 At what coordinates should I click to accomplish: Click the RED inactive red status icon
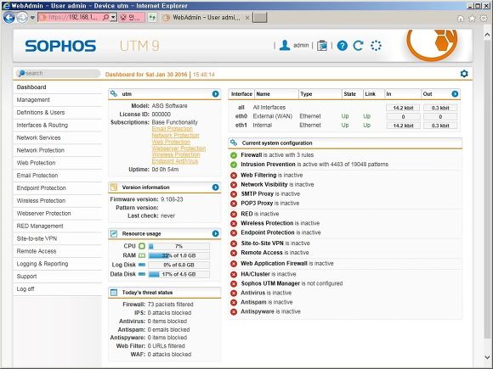(x=234, y=215)
